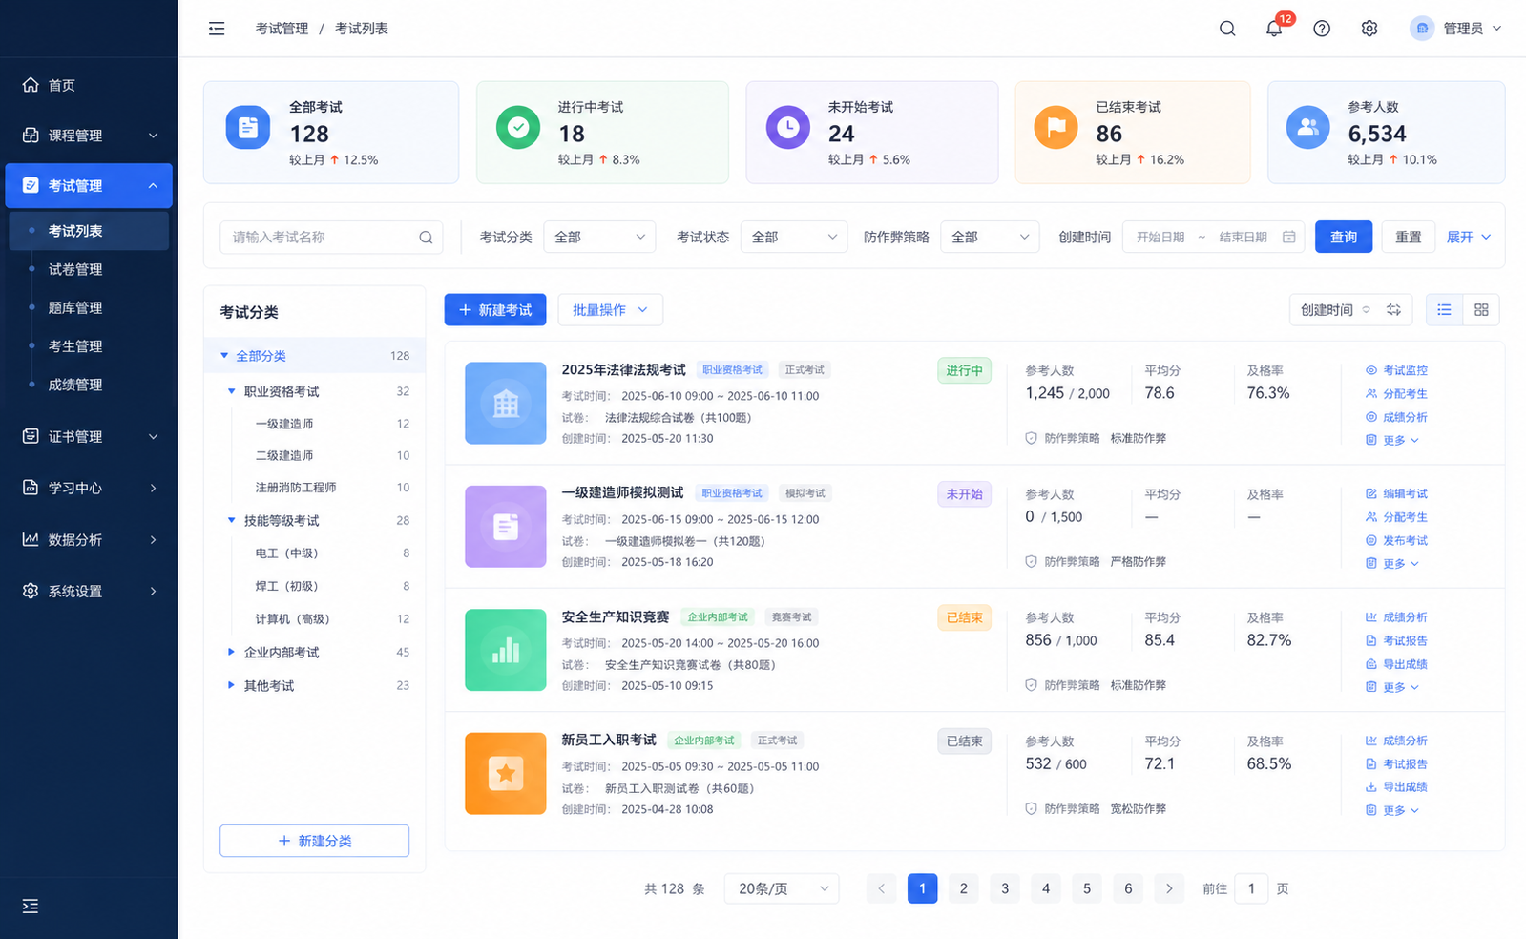This screenshot has width=1526, height=939.
Task: Open 一级建造师模拟测试 purple thumbnail
Action: point(506,527)
